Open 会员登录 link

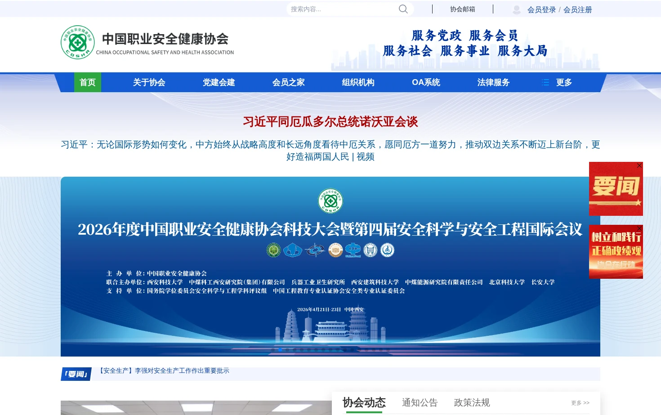click(541, 9)
